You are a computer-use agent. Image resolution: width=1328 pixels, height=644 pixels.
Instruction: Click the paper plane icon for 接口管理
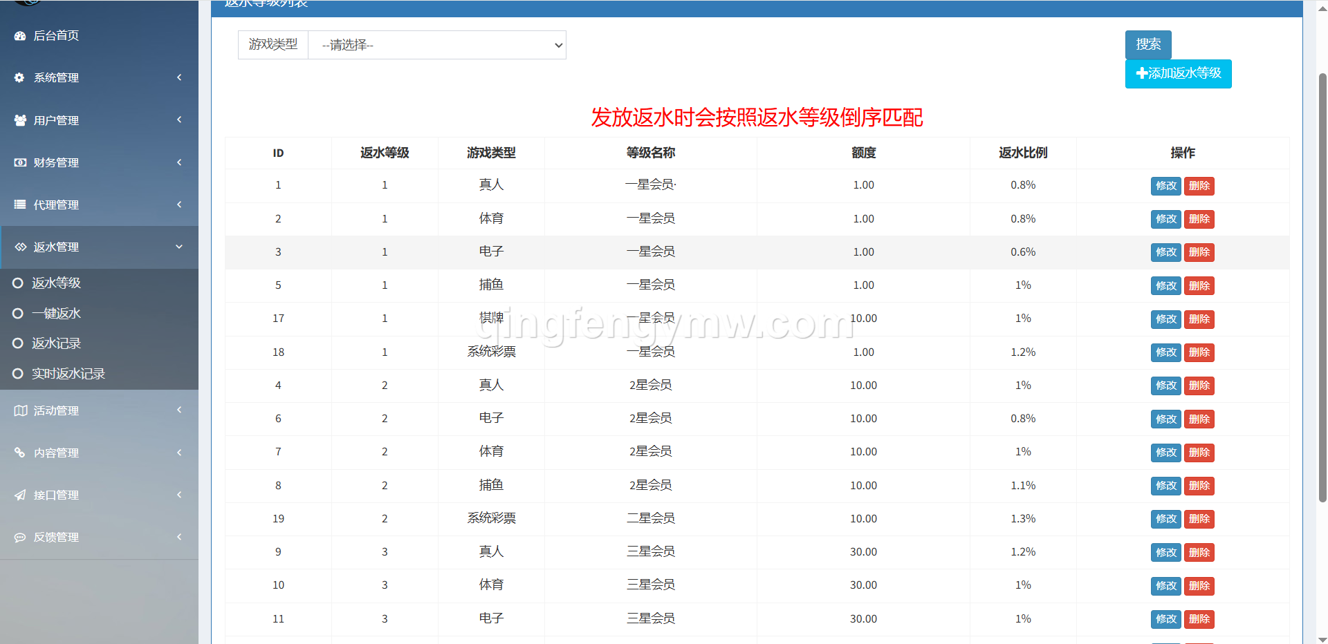pyautogui.click(x=20, y=495)
